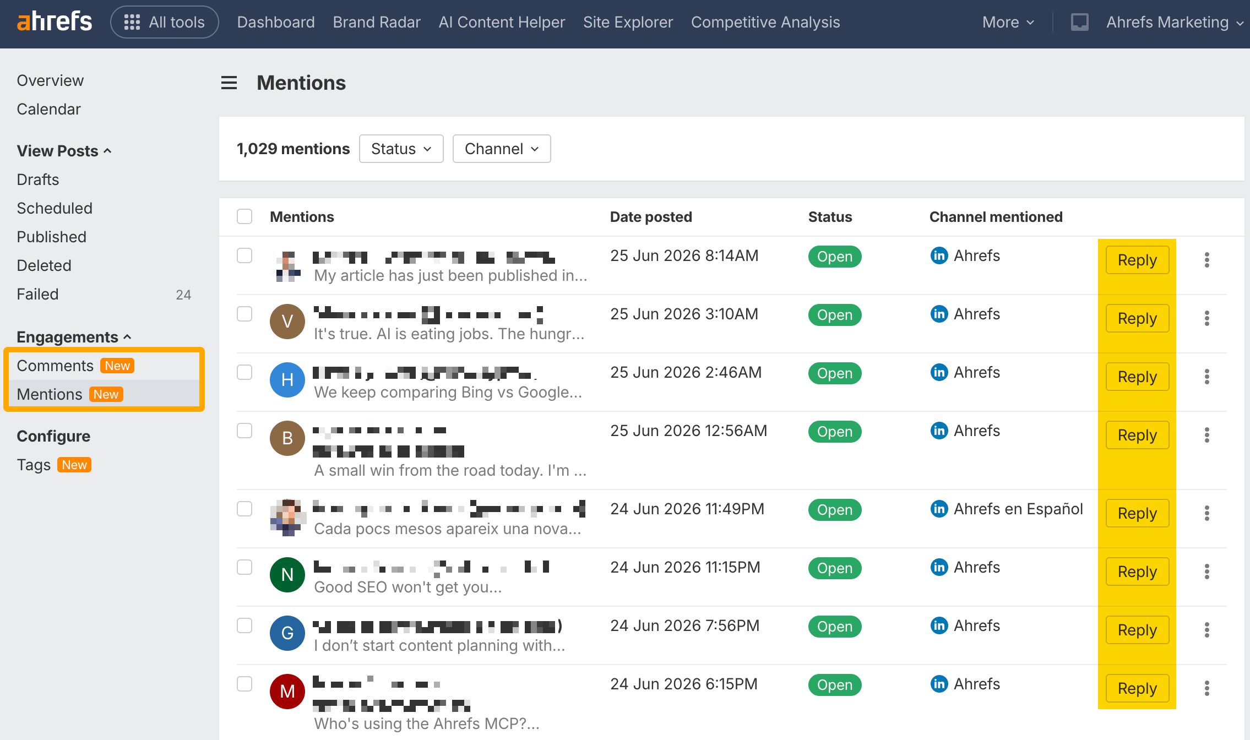Collapse the View Posts section
Viewport: 1250px width, 740px height.
pos(64,151)
